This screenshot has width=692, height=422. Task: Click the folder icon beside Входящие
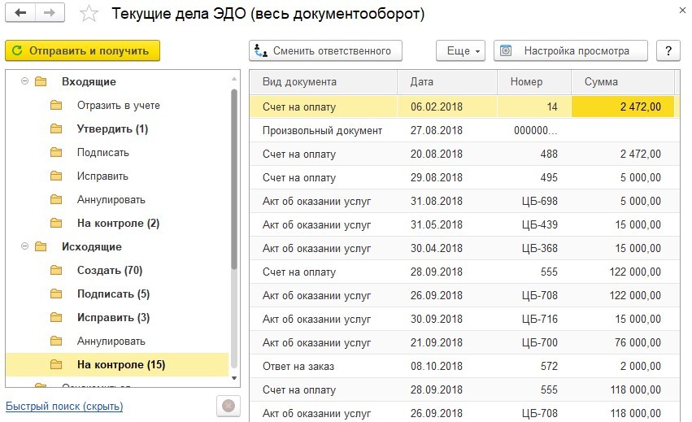click(41, 82)
